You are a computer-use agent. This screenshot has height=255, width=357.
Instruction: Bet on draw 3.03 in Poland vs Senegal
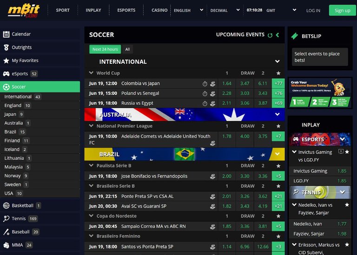pyautogui.click(x=245, y=94)
